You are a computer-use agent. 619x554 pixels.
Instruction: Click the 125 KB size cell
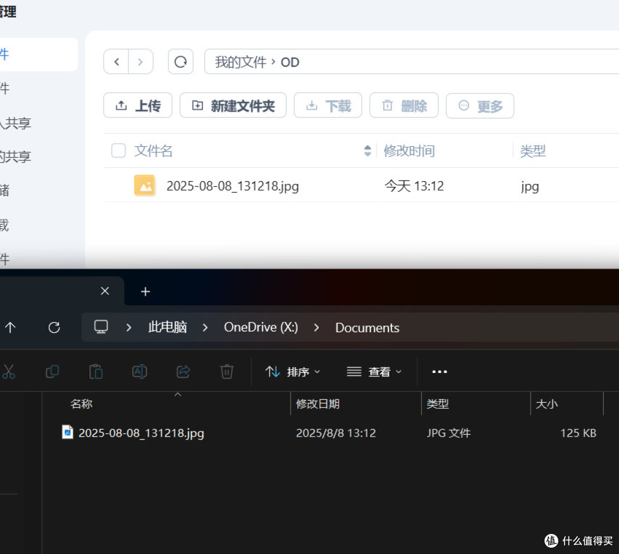pyautogui.click(x=578, y=433)
